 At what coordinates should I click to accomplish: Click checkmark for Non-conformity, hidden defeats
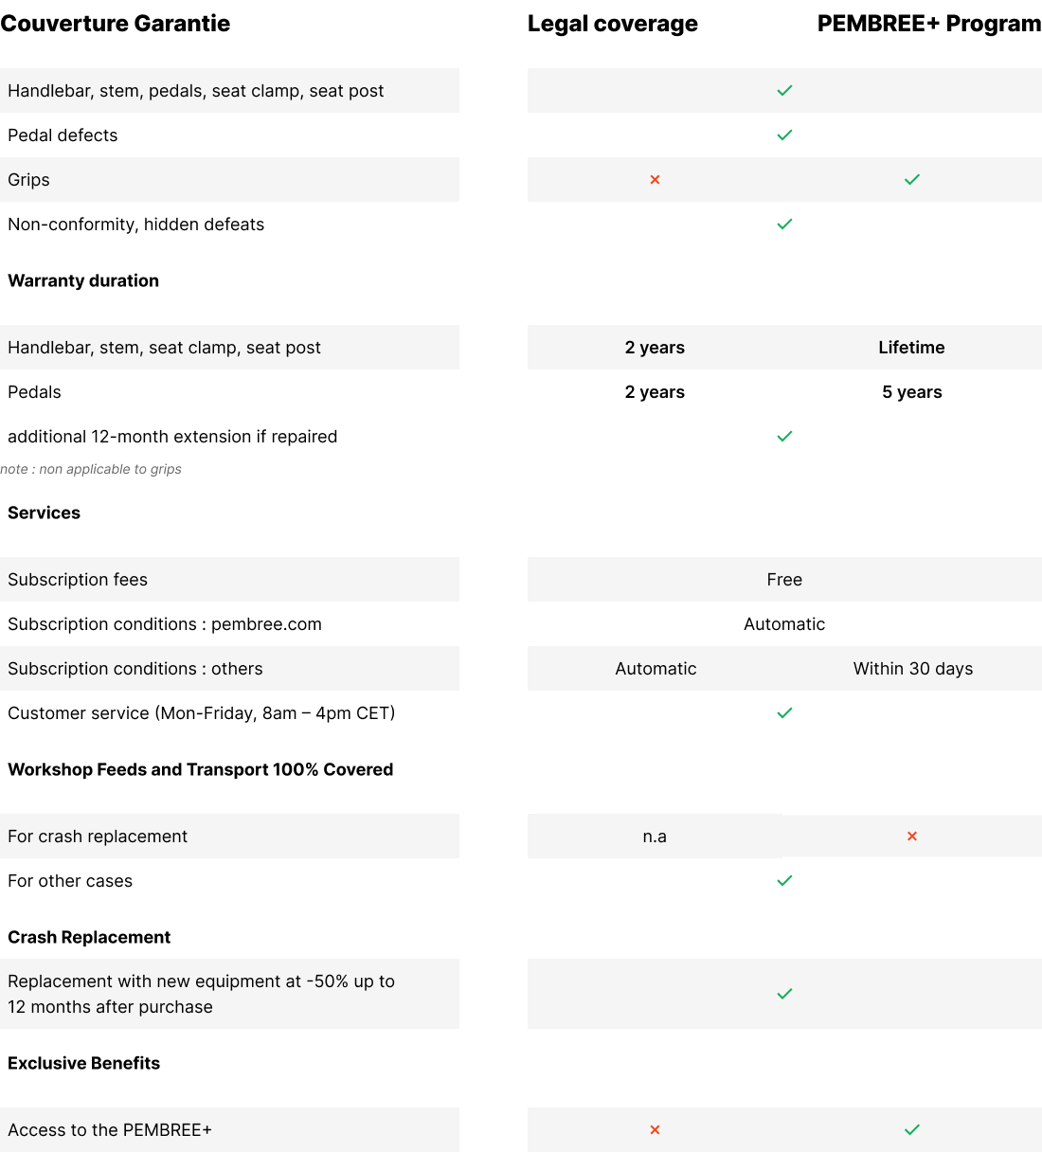(784, 225)
